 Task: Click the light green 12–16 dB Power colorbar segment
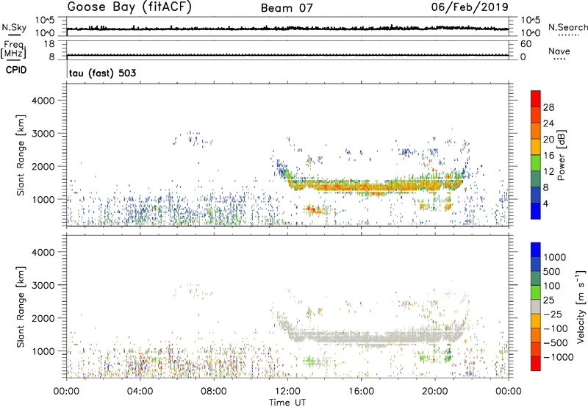click(536, 162)
